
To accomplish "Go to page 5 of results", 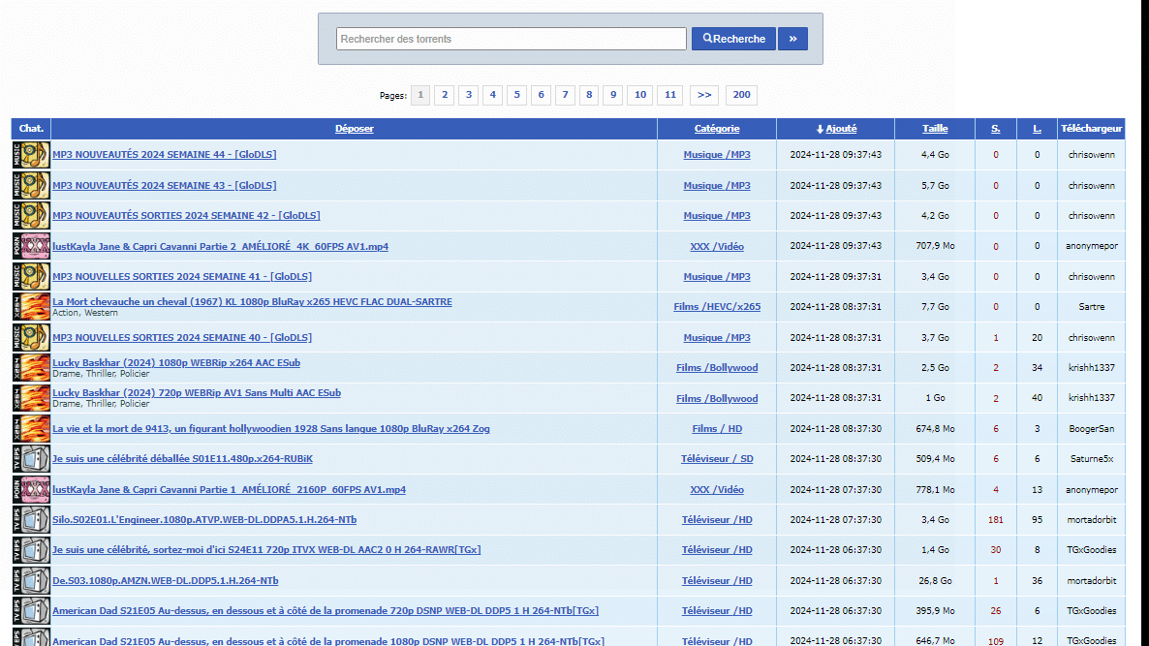I will click(517, 95).
